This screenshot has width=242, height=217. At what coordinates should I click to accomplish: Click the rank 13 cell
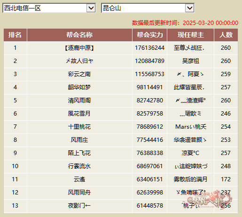tap(15, 206)
